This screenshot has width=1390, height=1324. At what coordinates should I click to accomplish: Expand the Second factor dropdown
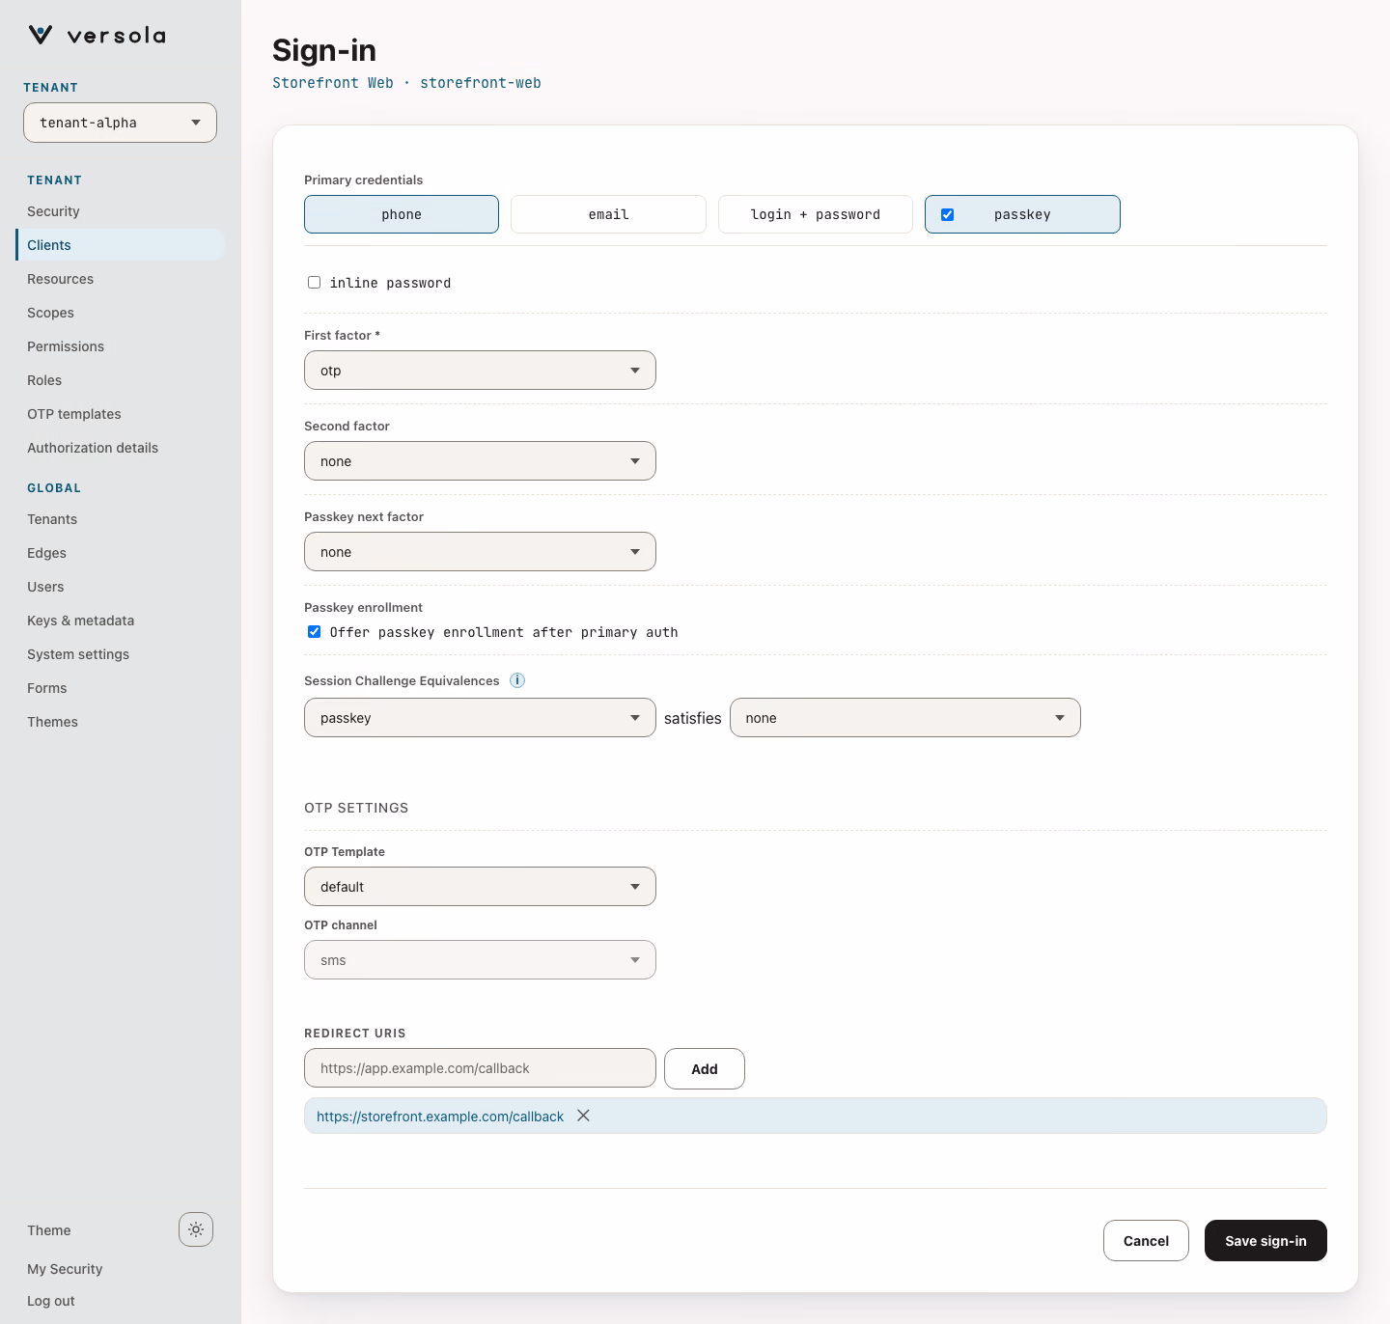tap(480, 461)
